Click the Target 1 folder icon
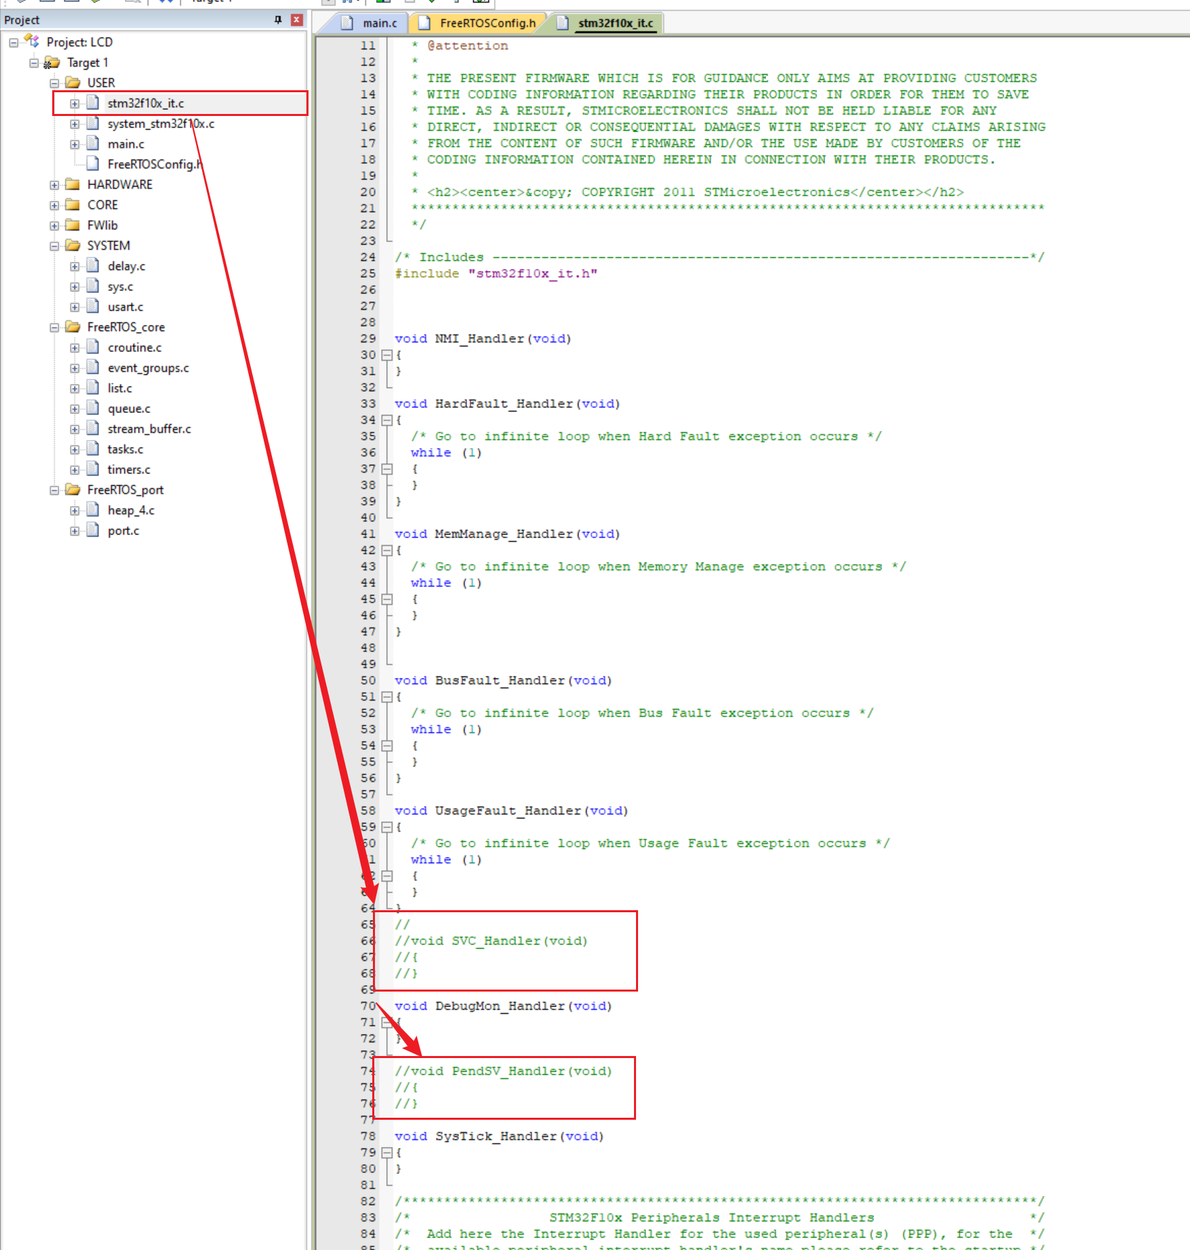This screenshot has width=1190, height=1250. click(52, 62)
